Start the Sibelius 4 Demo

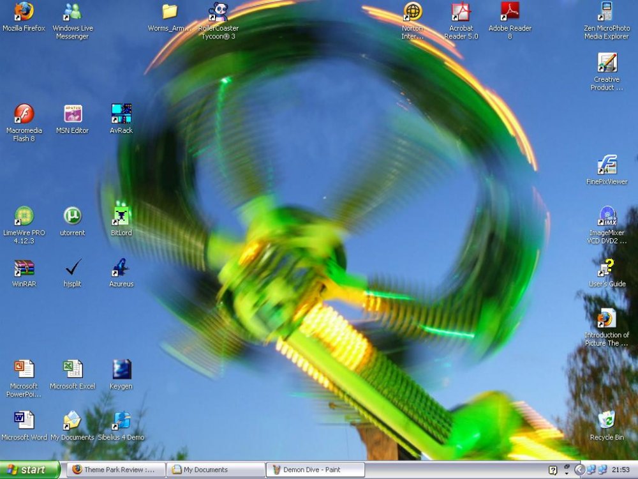tap(120, 422)
